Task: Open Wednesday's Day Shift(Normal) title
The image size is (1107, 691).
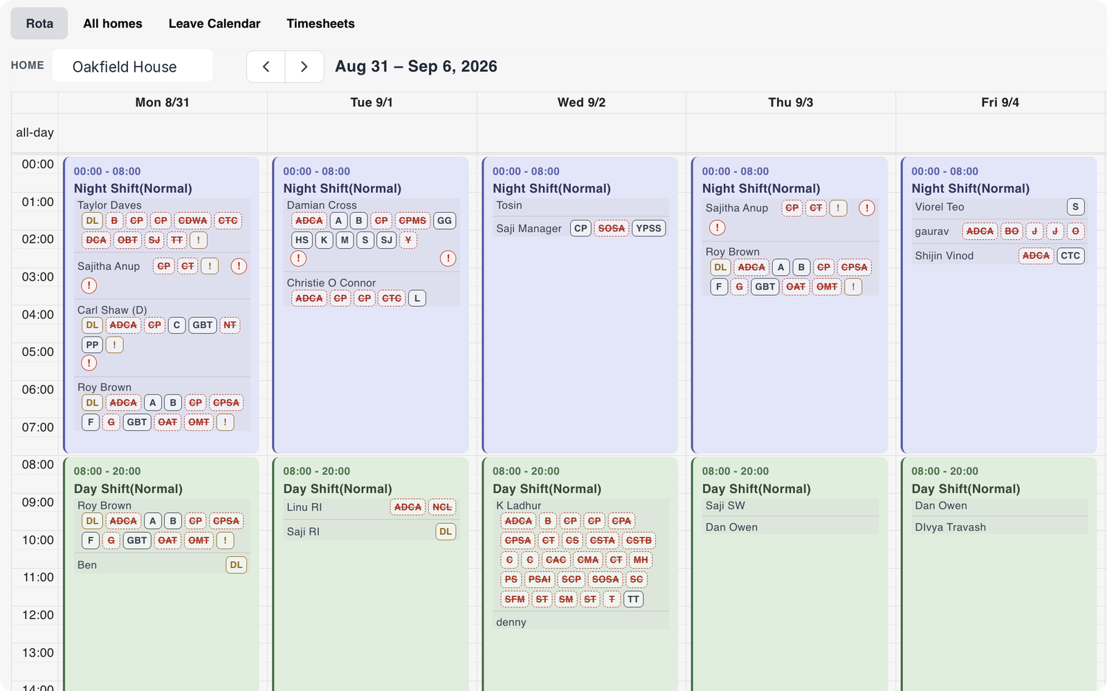Action: click(x=547, y=489)
